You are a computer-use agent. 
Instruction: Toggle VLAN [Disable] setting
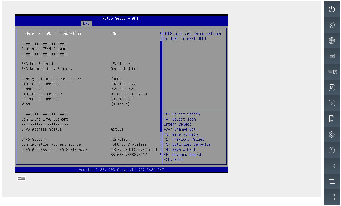pyautogui.click(x=120, y=104)
